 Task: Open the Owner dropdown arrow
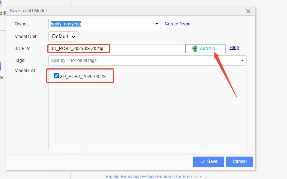[x=156, y=24]
